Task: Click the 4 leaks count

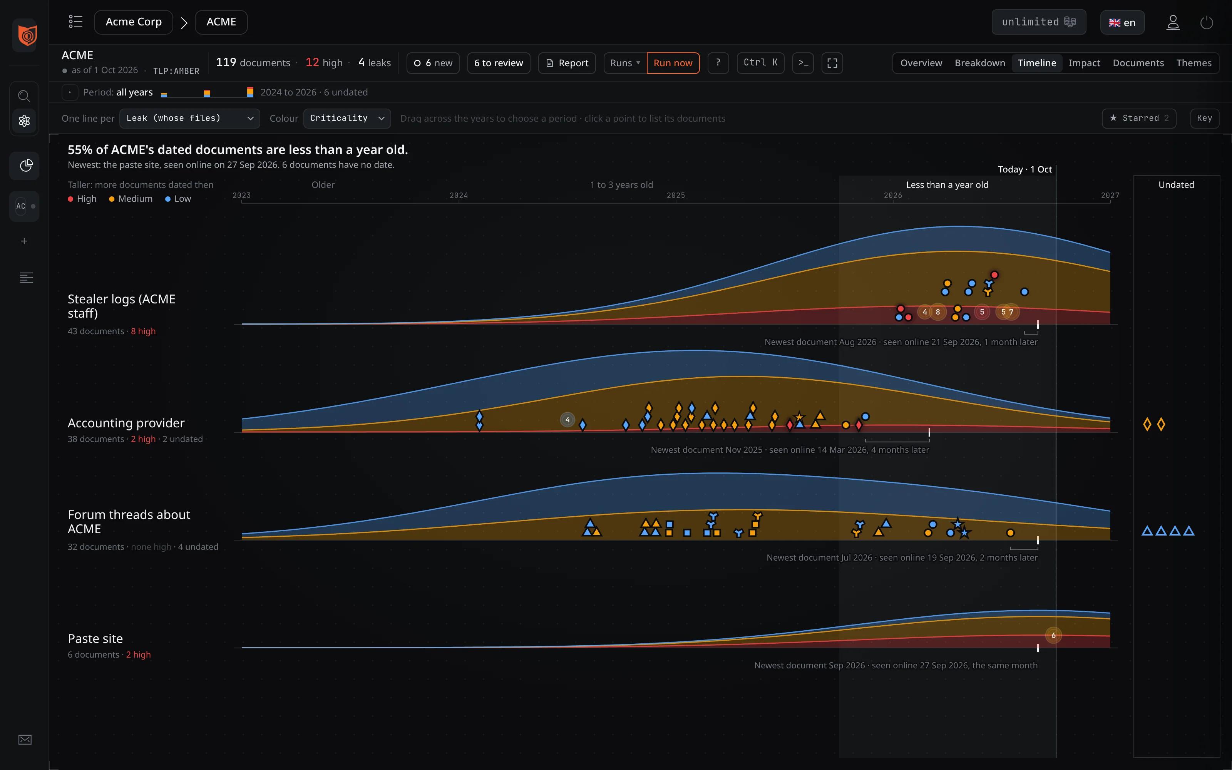Action: (374, 62)
